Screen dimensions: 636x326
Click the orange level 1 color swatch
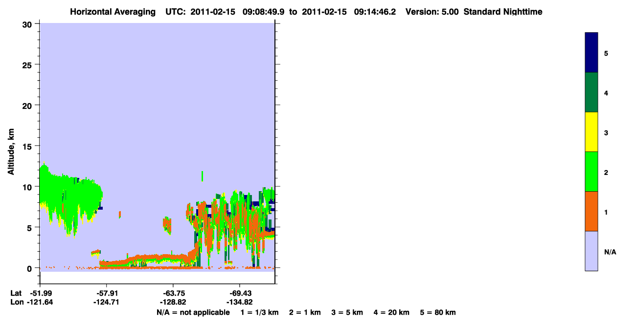coord(591,211)
